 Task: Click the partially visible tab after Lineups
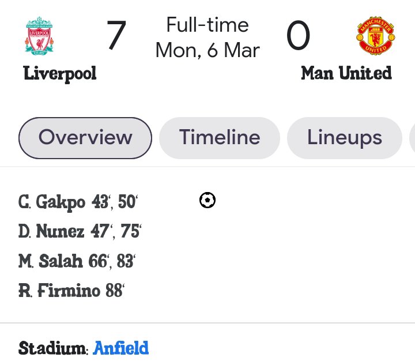point(412,138)
